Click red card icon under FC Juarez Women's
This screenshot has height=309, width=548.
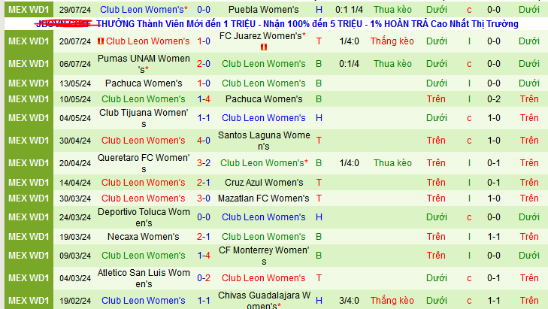pos(263,47)
